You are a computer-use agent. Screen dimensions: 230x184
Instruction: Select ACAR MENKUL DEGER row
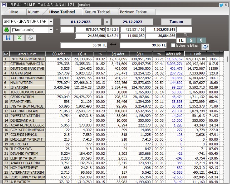[113, 125]
